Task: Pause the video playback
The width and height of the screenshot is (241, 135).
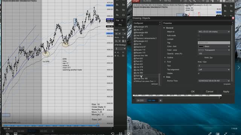Action: pyautogui.click(x=120, y=134)
